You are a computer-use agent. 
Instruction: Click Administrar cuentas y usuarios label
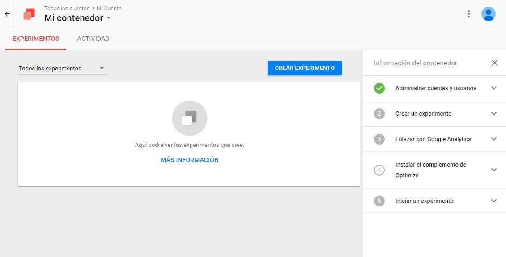pos(436,88)
